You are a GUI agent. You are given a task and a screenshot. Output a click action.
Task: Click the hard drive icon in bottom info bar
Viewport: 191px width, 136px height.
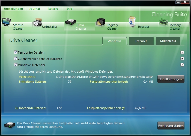(x=9, y=125)
